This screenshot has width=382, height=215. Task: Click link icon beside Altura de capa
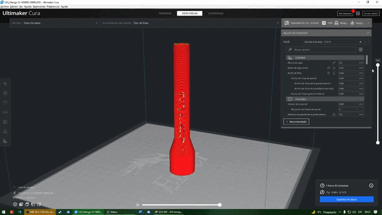(x=334, y=63)
